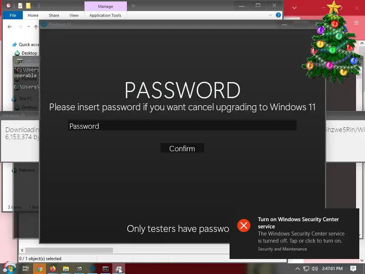The height and width of the screenshot is (274, 365).
Task: Click the New folder quick access icon
Action: pos(28,6)
